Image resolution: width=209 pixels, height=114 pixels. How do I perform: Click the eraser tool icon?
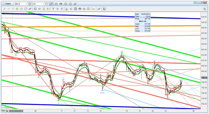tap(98, 9)
